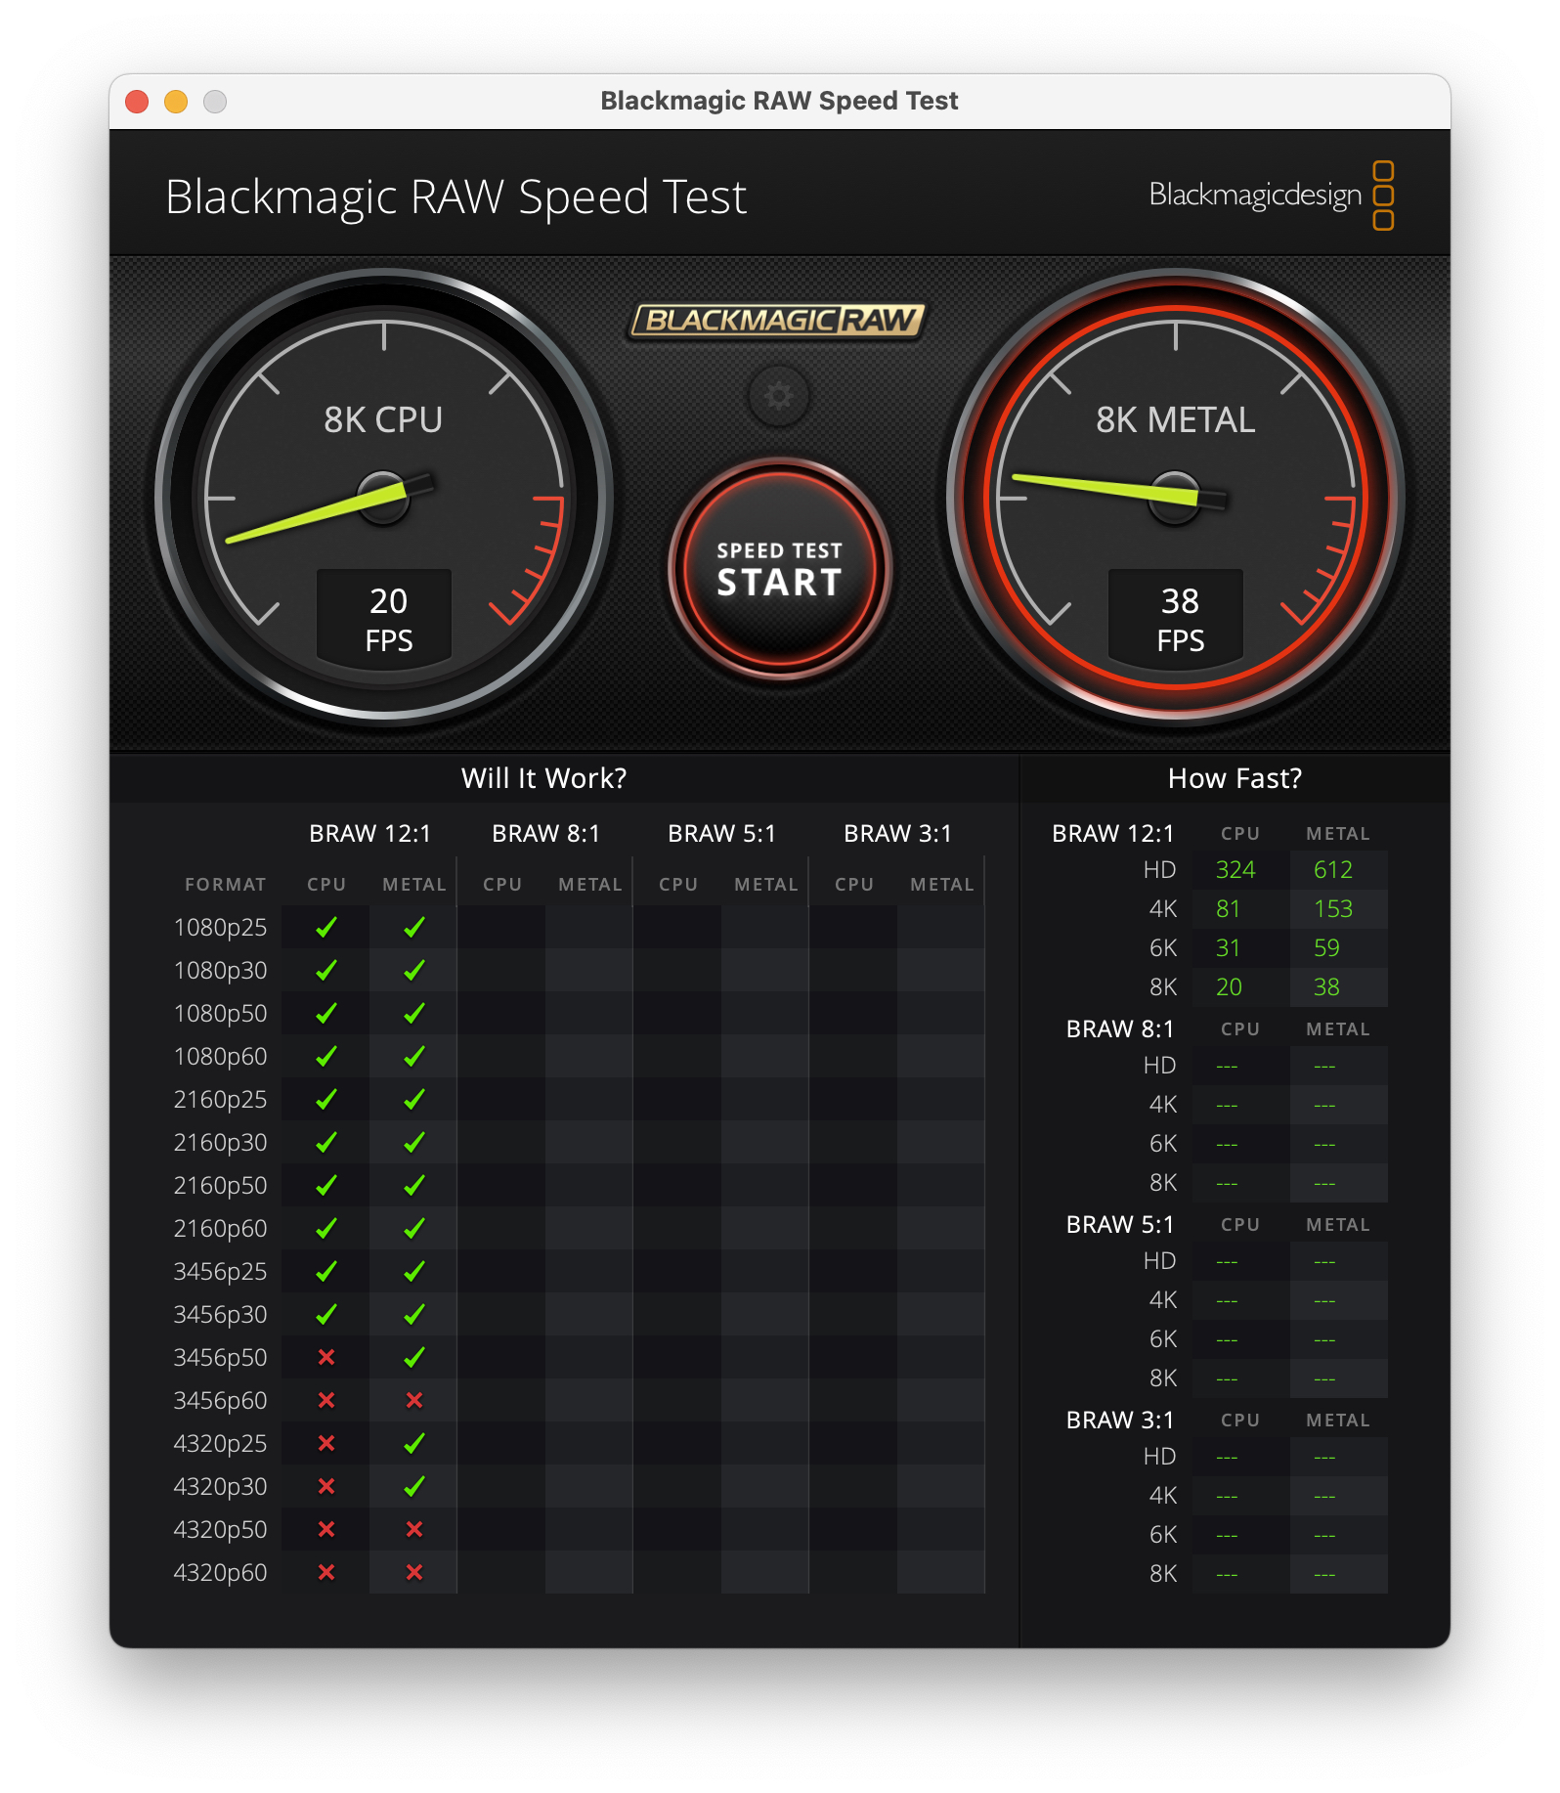
Task: Click 8K Metal value '38' in How Fast table
Action: point(1326,987)
